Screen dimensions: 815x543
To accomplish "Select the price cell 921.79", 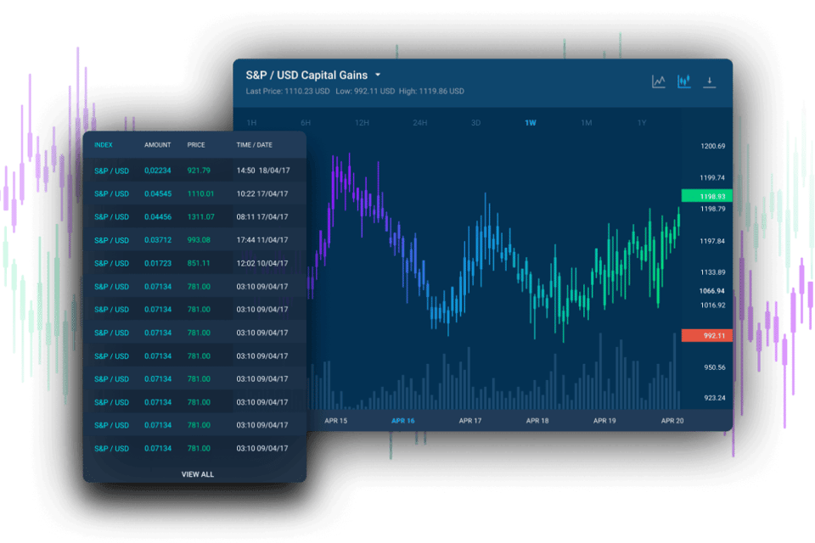I will [x=199, y=171].
